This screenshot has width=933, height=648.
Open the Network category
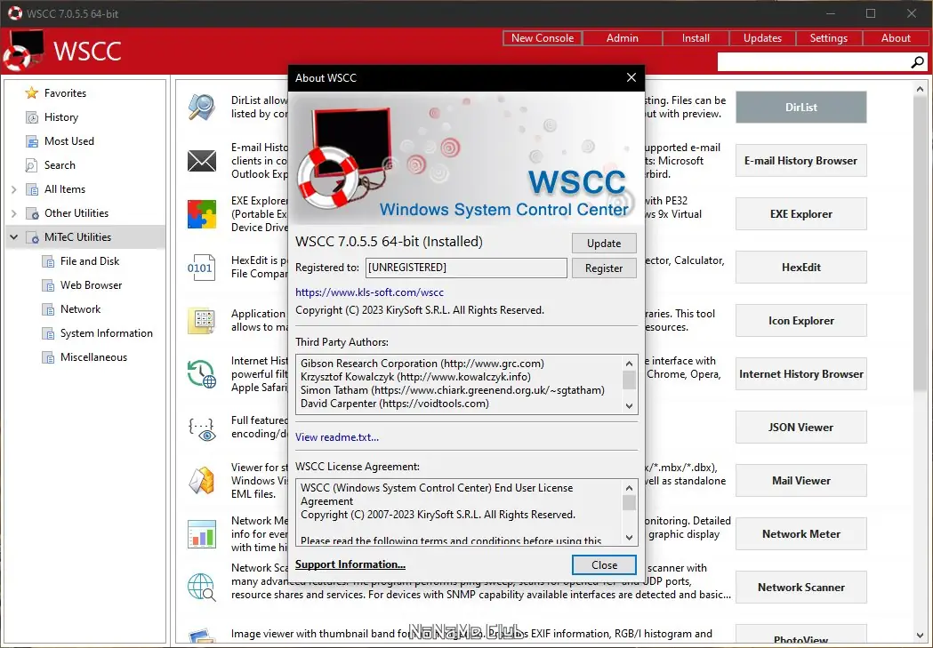coord(80,309)
